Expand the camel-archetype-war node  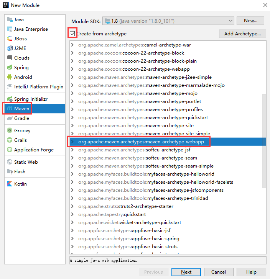tap(72, 45)
